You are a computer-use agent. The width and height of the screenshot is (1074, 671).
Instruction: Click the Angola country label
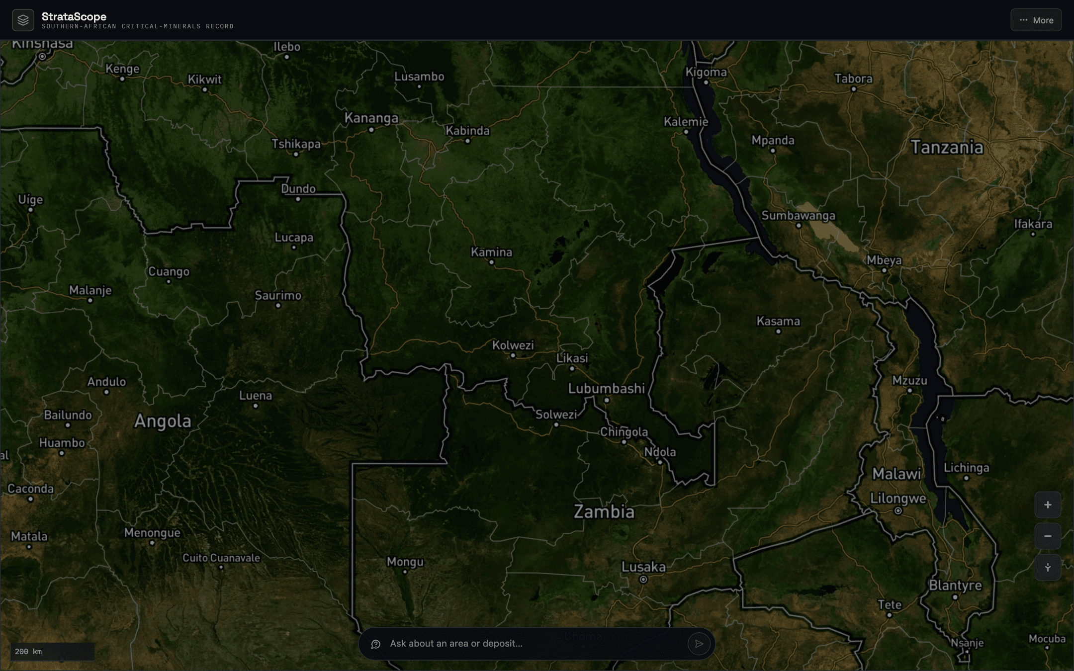point(163,421)
